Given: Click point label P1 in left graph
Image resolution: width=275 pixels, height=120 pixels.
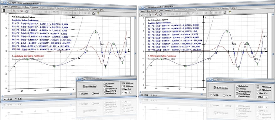Looking at the screenshot, I should [15, 67].
